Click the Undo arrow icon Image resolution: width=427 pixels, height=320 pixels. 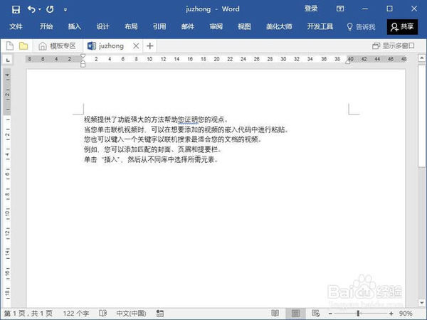tap(31, 9)
